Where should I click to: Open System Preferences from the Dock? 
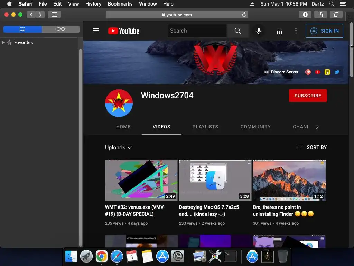point(178,257)
